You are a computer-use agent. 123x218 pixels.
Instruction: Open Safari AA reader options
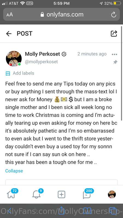10,15
